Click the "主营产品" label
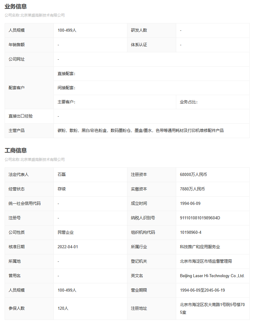 coord(17,131)
